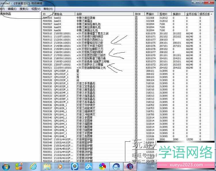Open Windows Explorer folder icon in taskbar
The width and height of the screenshot is (216, 171).
point(47,166)
